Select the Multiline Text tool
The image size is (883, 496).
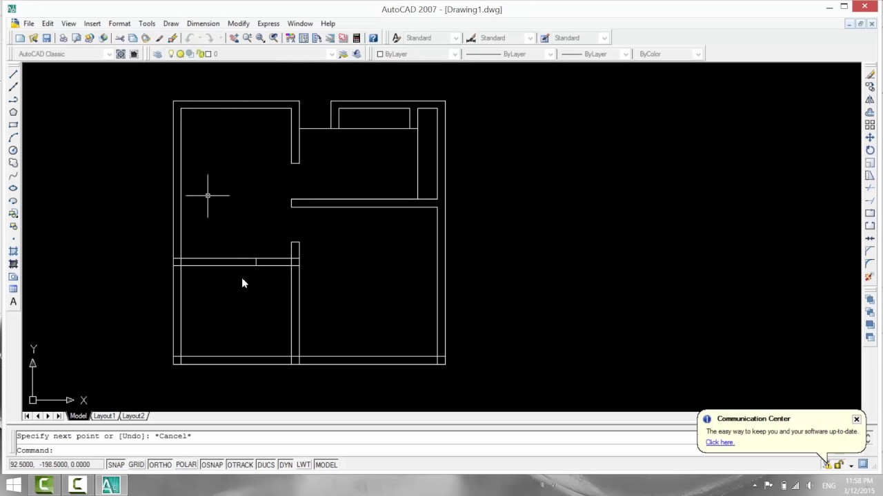pos(13,301)
